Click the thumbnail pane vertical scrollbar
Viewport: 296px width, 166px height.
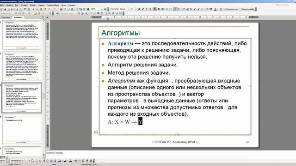pyautogui.click(x=43, y=88)
